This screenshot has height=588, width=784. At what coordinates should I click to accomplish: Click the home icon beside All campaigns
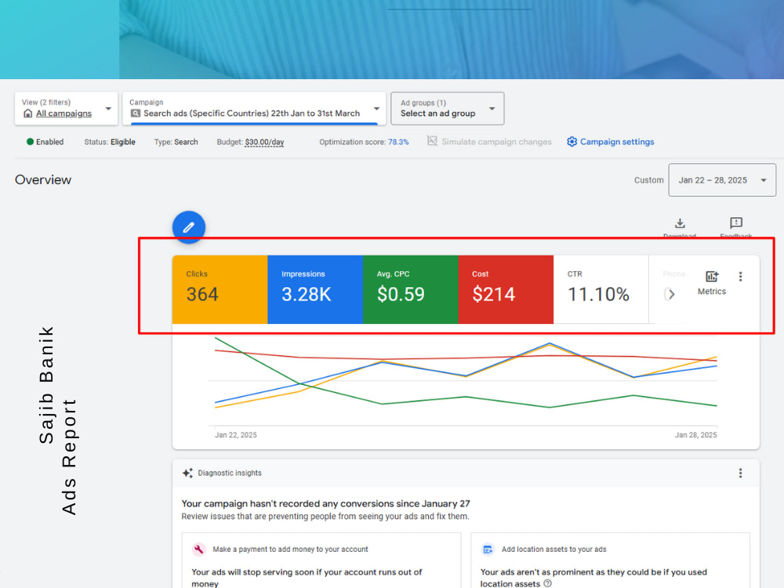click(x=28, y=114)
